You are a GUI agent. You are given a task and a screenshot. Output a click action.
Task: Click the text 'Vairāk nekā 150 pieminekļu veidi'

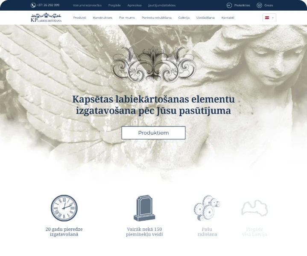click(x=144, y=232)
